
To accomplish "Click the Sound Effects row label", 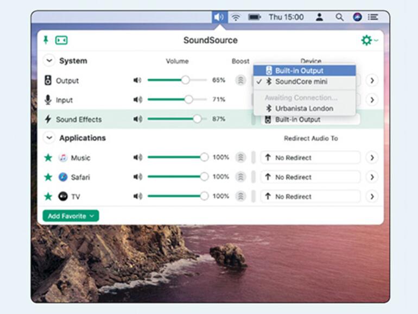I will [x=79, y=120].
